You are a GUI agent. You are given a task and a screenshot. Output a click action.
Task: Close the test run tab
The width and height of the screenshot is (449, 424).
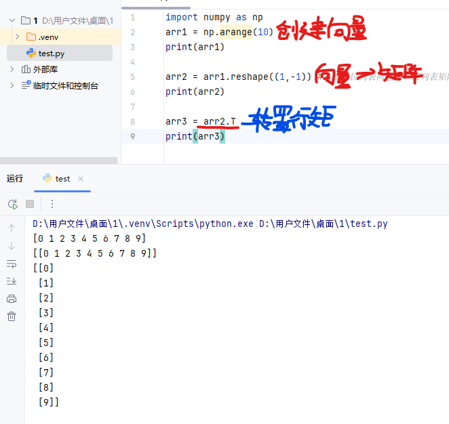[x=81, y=179]
